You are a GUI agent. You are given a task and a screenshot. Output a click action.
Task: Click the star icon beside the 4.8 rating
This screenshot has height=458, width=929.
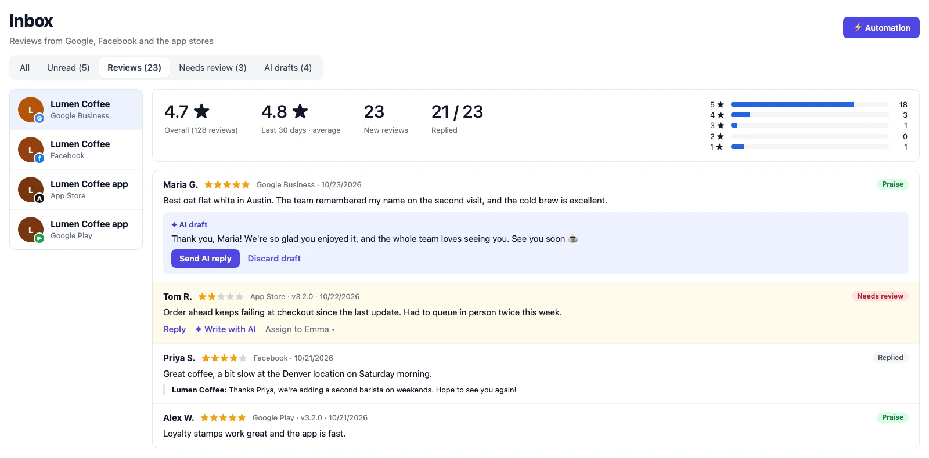[x=300, y=111]
